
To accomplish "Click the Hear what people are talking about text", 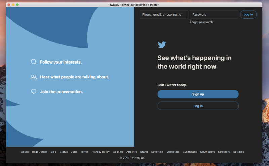I will pyautogui.click(x=74, y=77).
